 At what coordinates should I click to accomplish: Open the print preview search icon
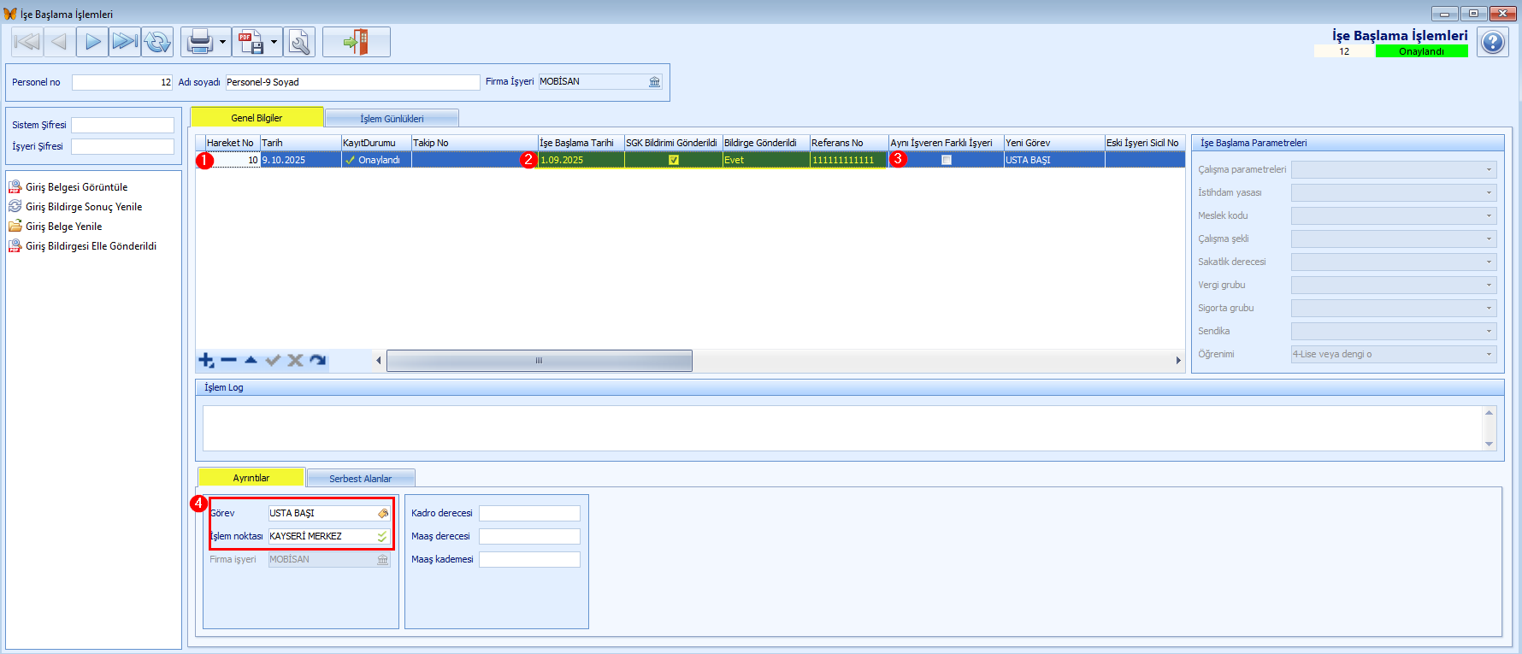click(x=299, y=42)
